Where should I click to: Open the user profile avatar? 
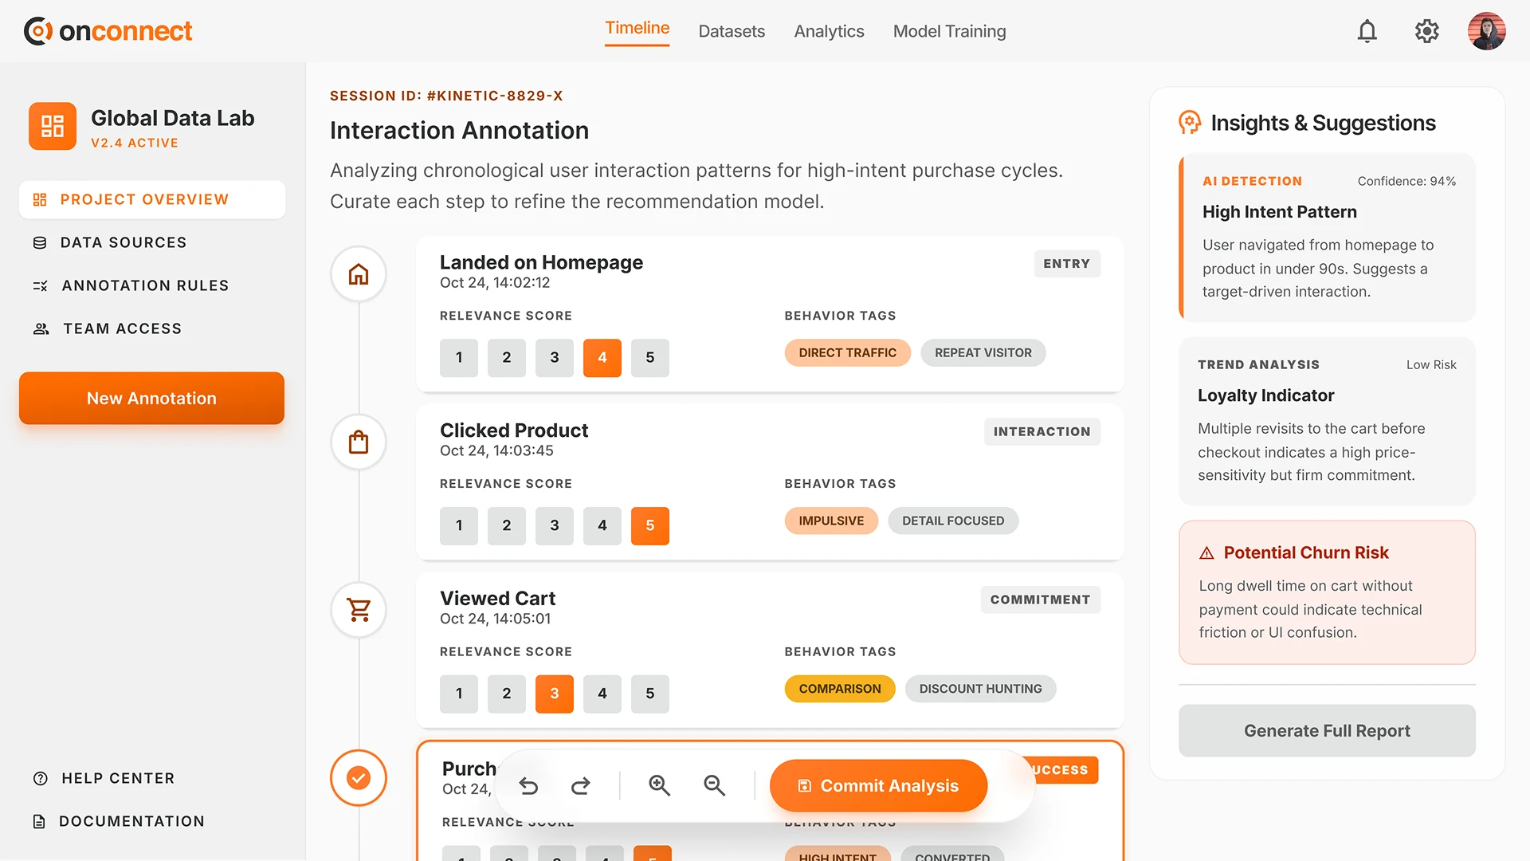(x=1486, y=31)
